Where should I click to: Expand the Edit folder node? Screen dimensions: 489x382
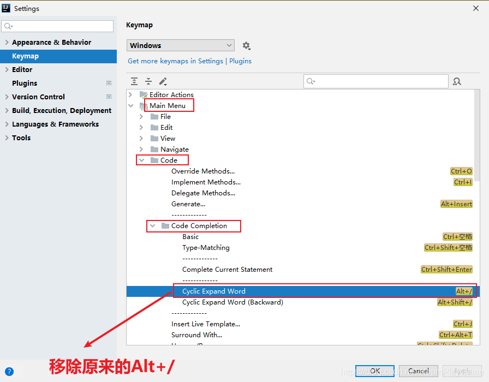pyautogui.click(x=141, y=128)
